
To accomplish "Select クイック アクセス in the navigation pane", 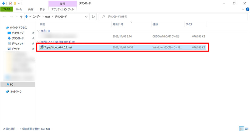I will point(18,28).
